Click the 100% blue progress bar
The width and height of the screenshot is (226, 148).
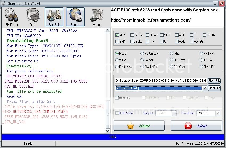click(x=113, y=137)
